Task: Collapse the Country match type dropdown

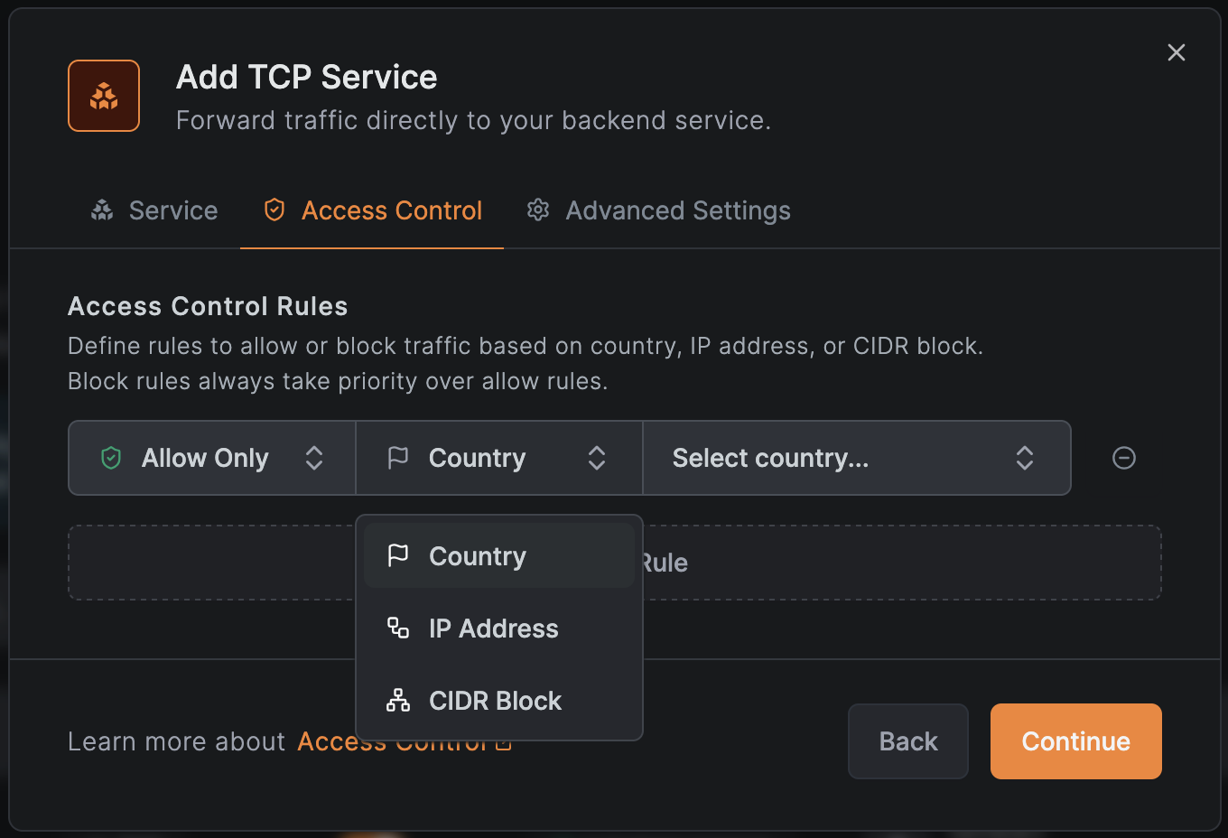Action: click(498, 458)
